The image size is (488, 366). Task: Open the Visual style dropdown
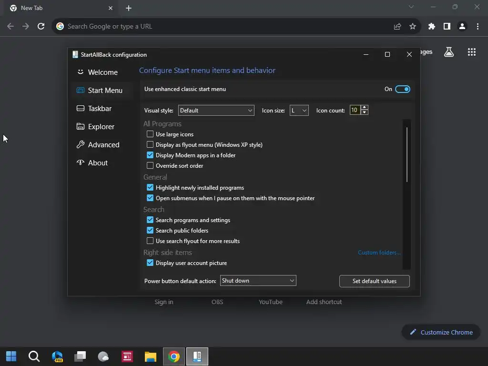(x=216, y=111)
